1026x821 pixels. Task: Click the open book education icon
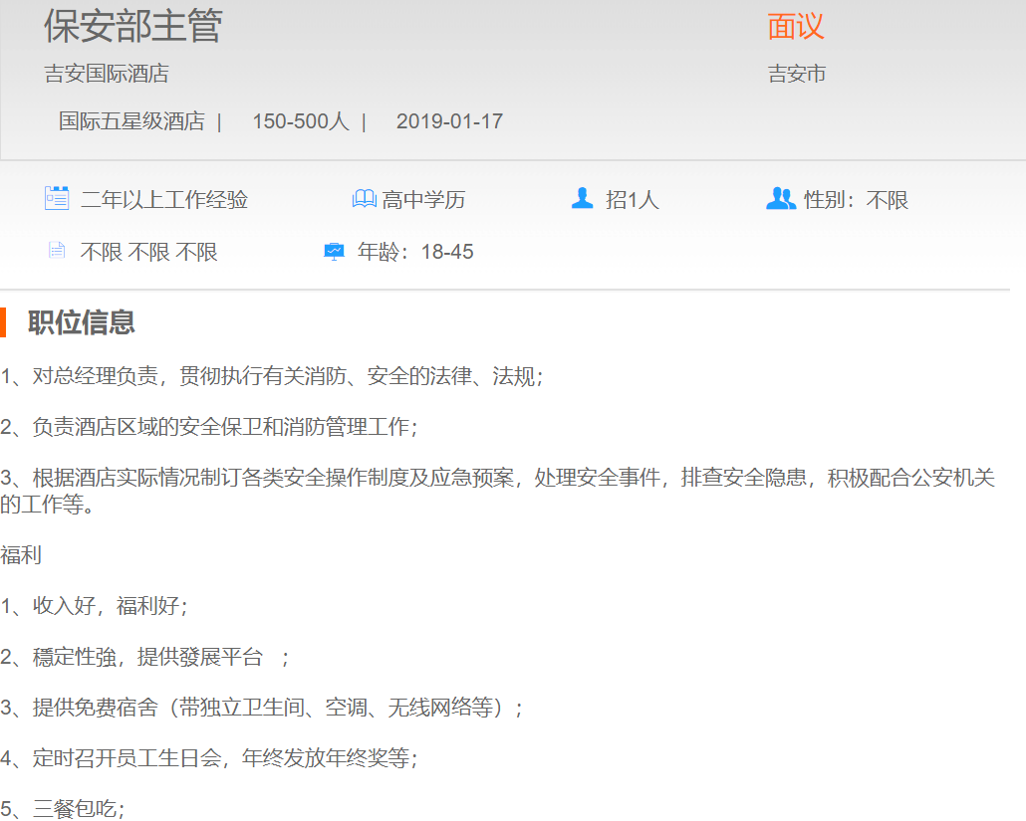[x=364, y=199]
